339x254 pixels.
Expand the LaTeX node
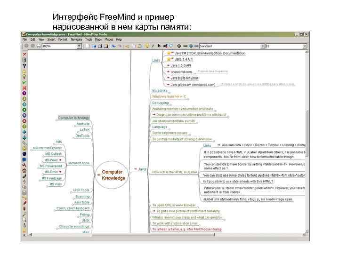[x=85, y=130]
